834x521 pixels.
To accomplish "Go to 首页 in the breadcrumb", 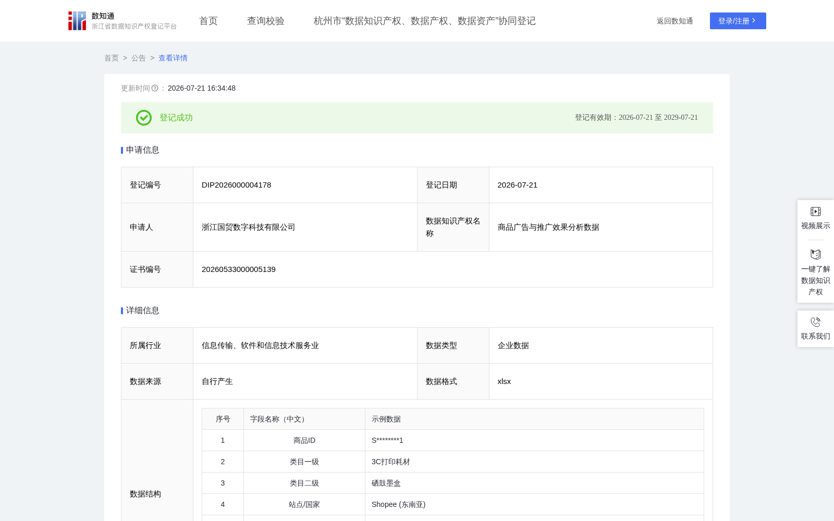I will [112, 58].
